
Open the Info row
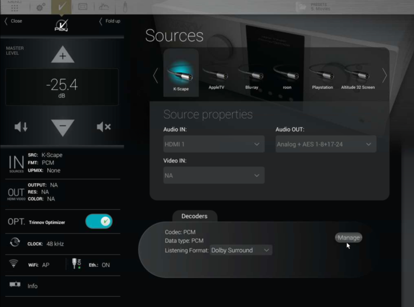pyautogui.click(x=63, y=286)
